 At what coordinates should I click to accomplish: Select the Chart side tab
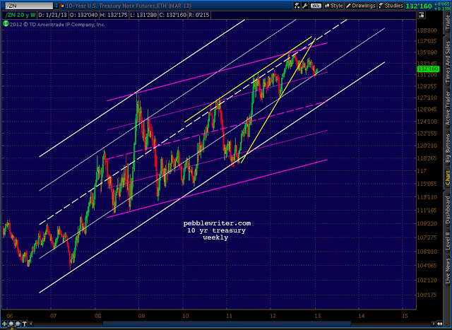pyautogui.click(x=448, y=178)
